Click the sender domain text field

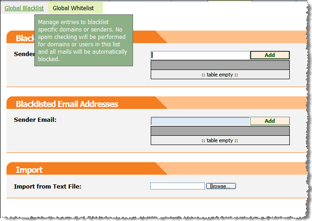point(200,55)
